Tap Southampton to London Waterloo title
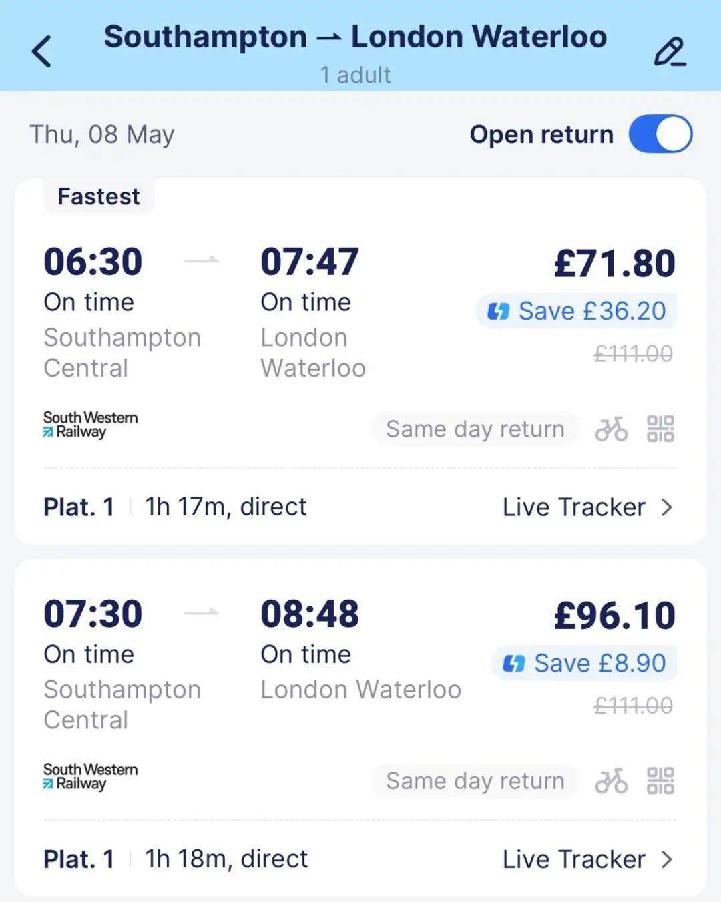The height and width of the screenshot is (902, 721). pos(355,37)
